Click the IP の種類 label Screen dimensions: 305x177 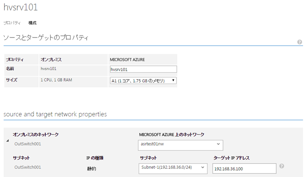click(x=95, y=158)
